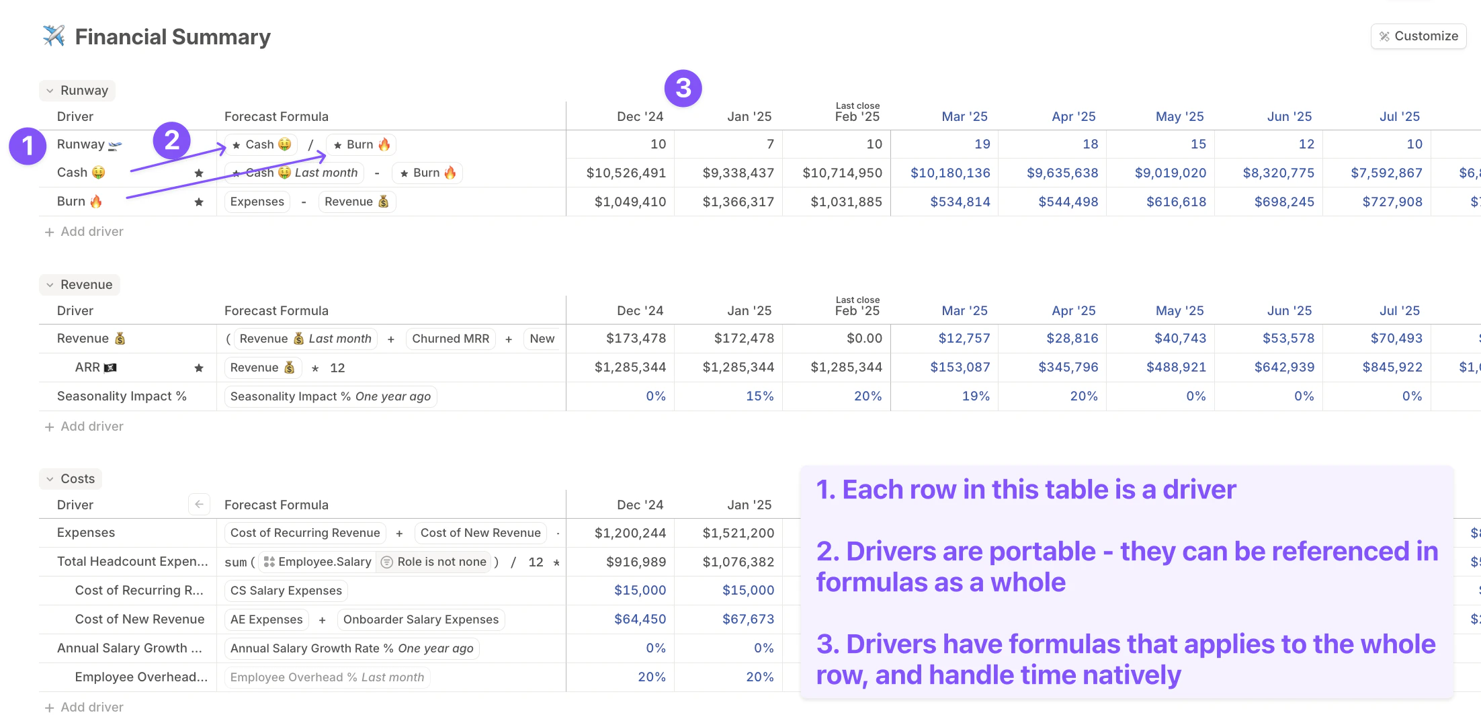Click the wand icon inside the Customize button
Screen dimensions: 1481x727
coord(1384,36)
